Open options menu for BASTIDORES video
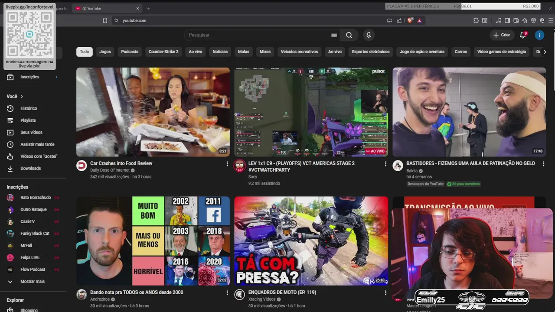This screenshot has width=555, height=312. click(543, 164)
